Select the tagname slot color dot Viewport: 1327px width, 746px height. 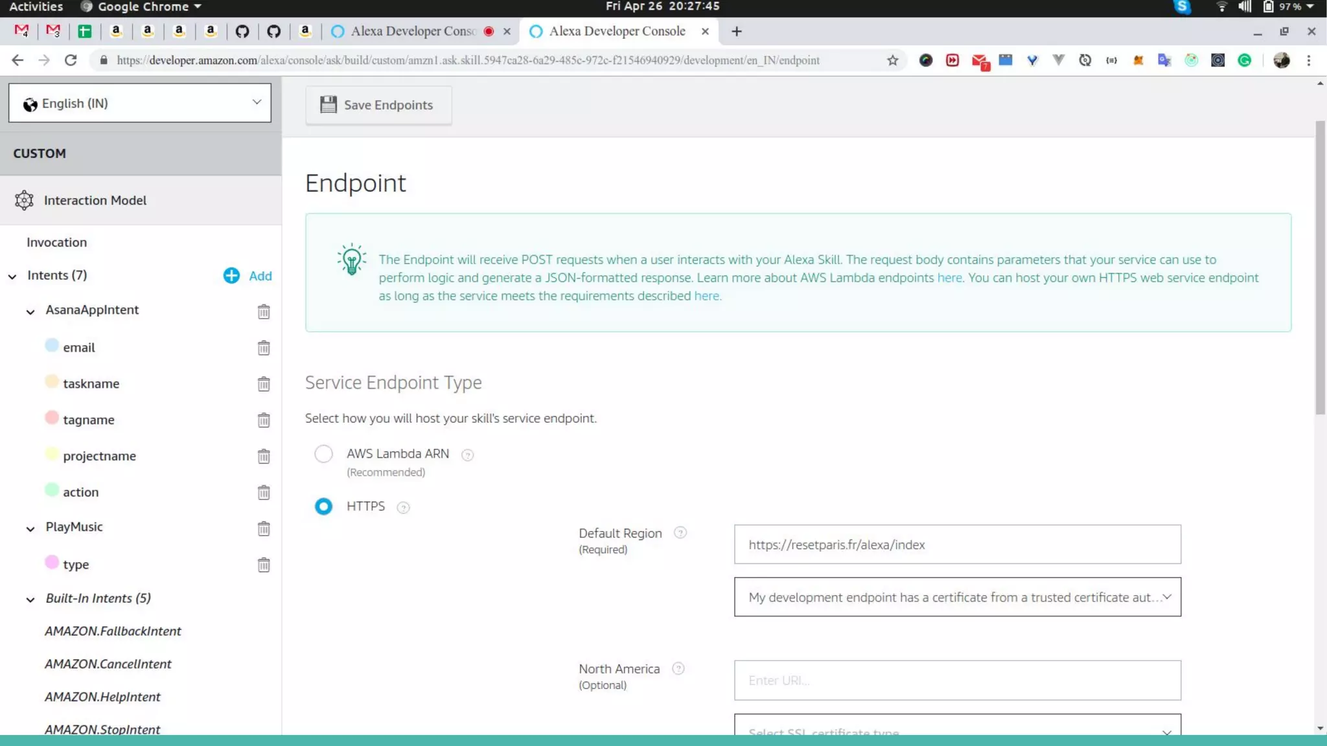(52, 418)
